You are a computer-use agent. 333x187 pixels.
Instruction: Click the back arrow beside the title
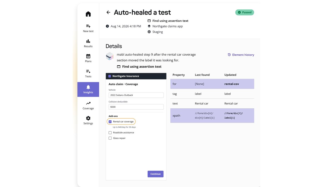pos(108,12)
